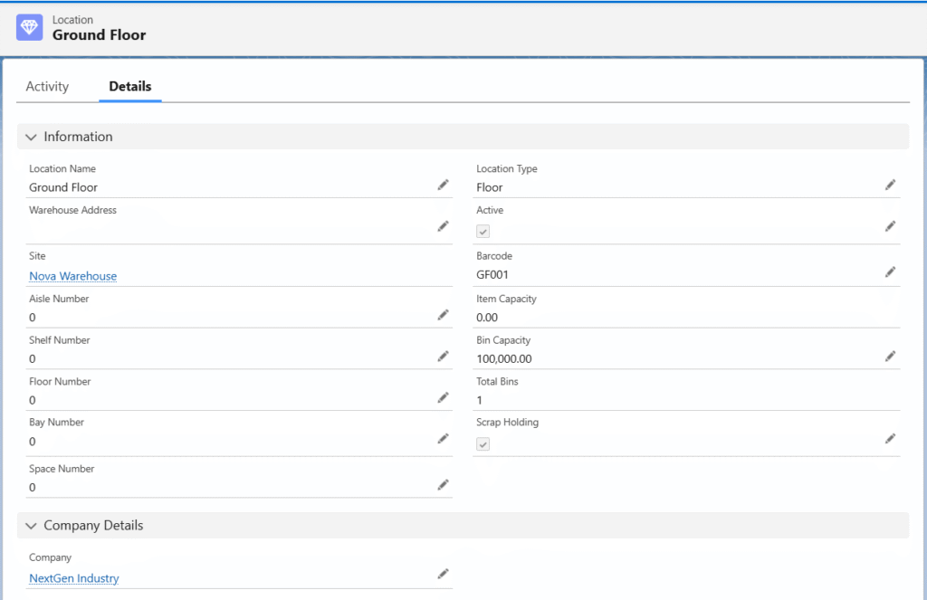Image resolution: width=927 pixels, height=600 pixels.
Task: Edit Floor Number via pencil icon
Action: [x=443, y=397]
